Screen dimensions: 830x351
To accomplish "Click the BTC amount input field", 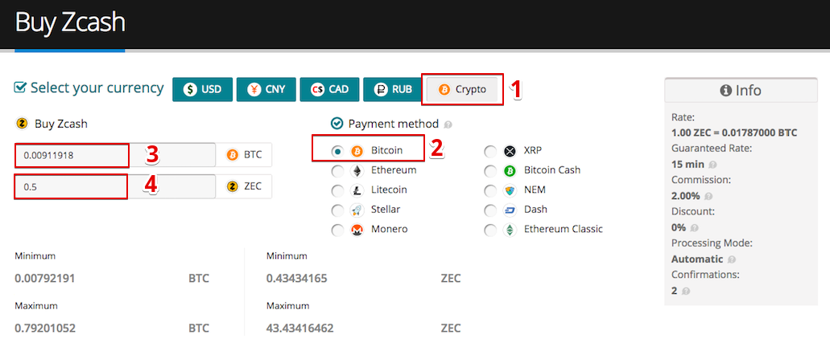I will point(115,155).
